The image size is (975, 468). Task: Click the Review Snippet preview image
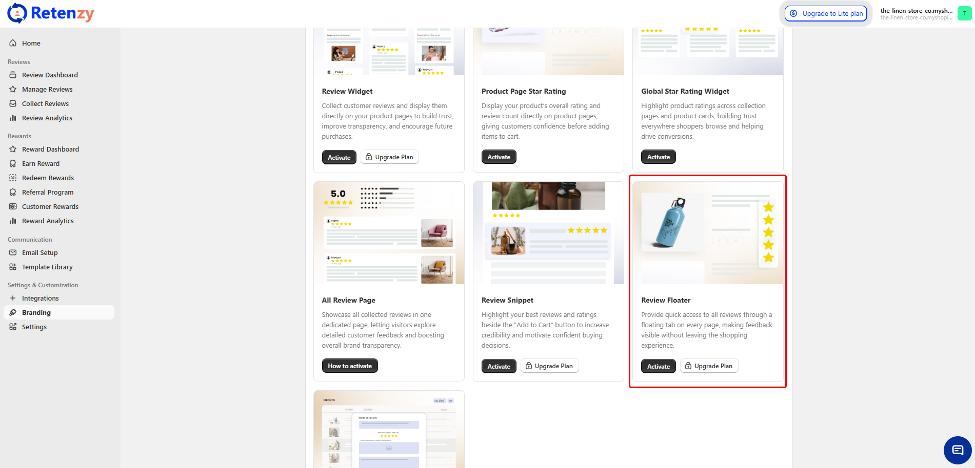pyautogui.click(x=548, y=233)
